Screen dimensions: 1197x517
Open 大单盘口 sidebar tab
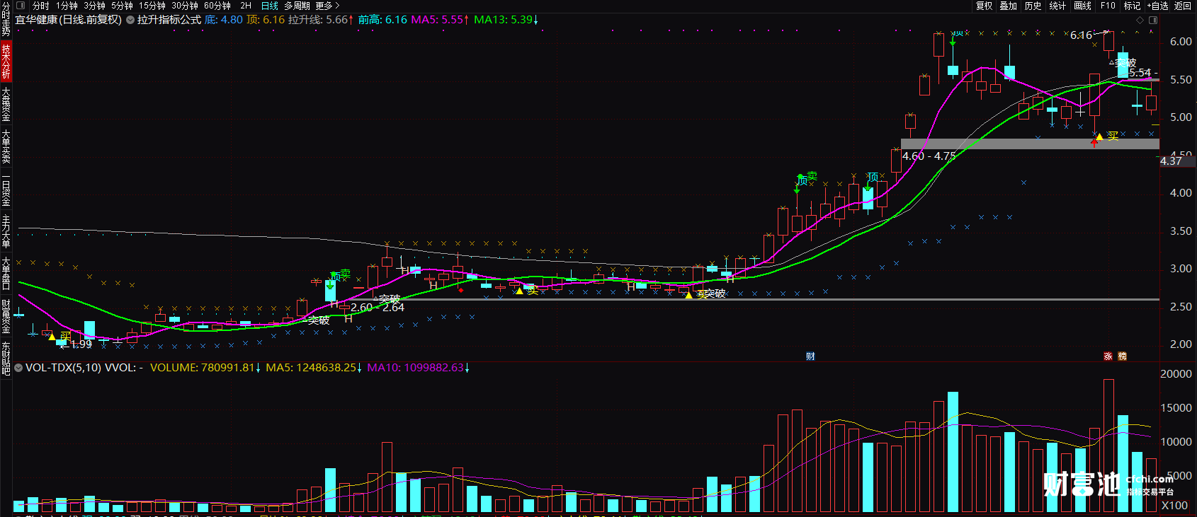click(x=6, y=274)
